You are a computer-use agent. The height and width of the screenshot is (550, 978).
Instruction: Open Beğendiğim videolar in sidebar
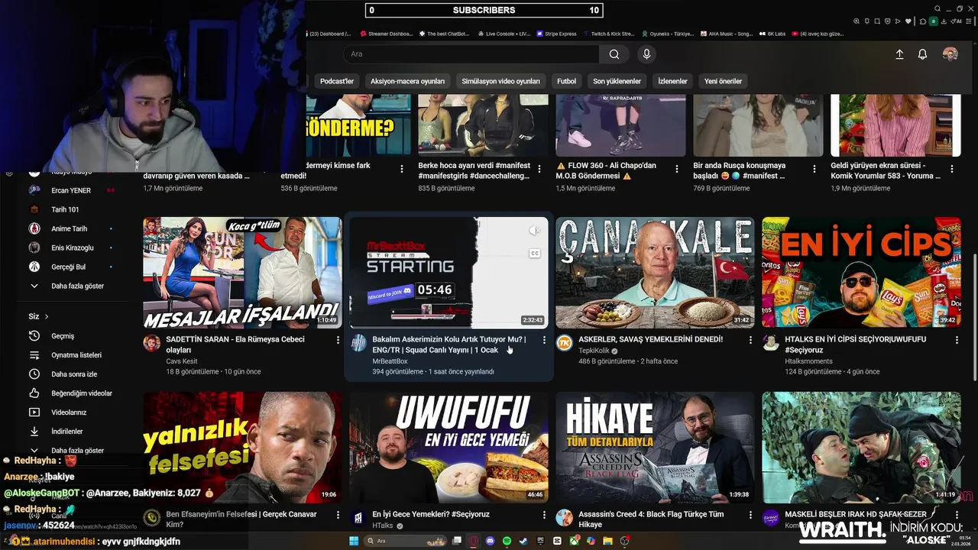tap(73, 393)
